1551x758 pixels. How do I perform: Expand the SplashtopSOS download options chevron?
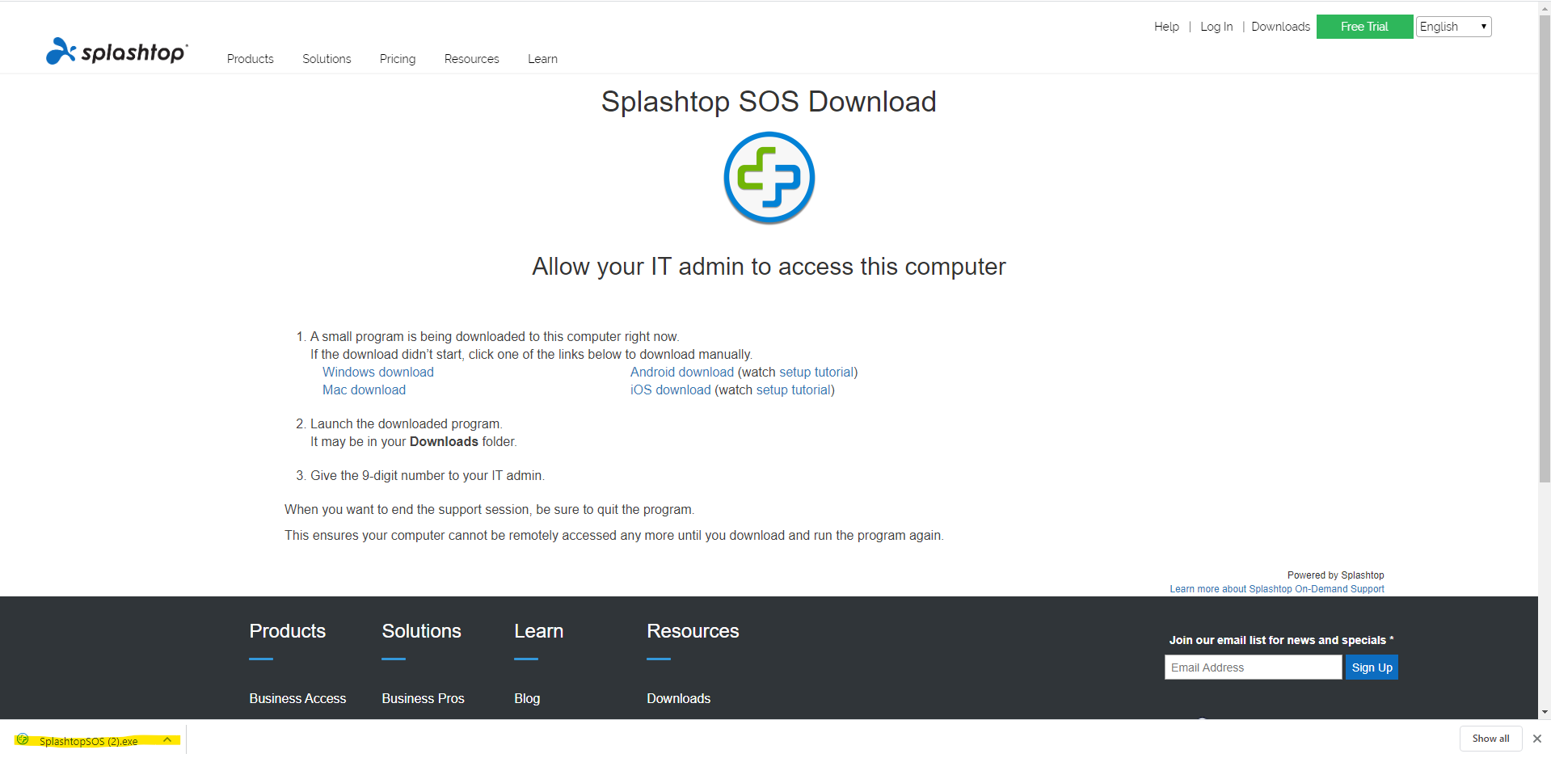point(167,739)
